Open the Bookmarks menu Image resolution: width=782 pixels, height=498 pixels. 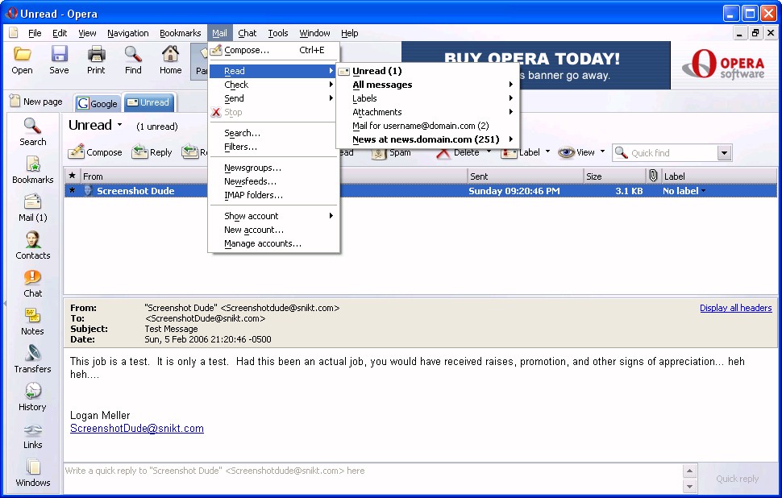pyautogui.click(x=180, y=33)
